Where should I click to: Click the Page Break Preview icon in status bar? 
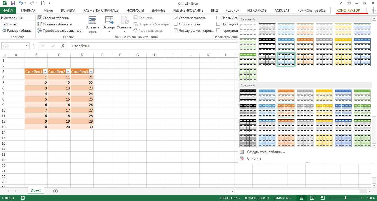coord(323,198)
